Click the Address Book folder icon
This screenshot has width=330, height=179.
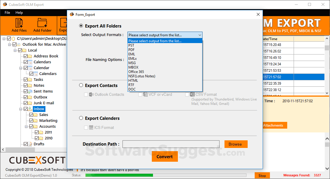30,56
